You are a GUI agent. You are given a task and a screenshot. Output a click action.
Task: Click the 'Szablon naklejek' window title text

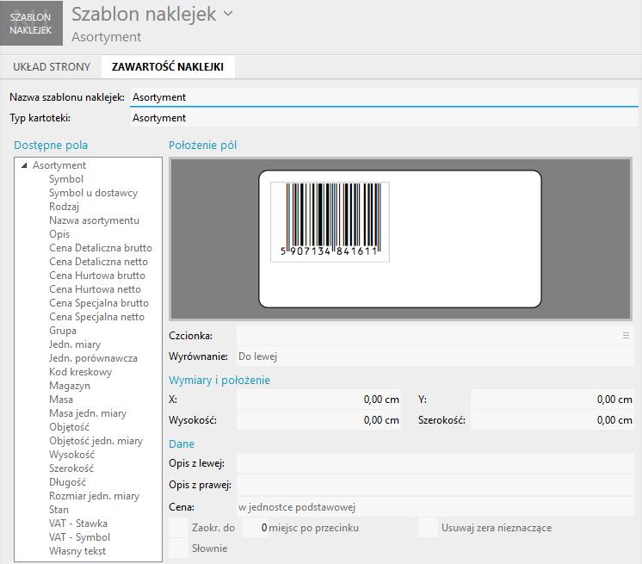point(144,14)
